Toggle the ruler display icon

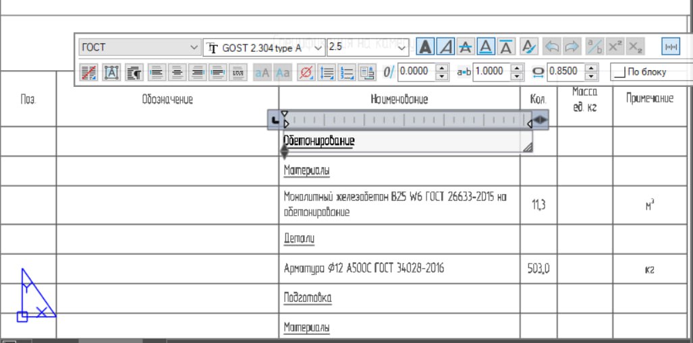tap(671, 47)
